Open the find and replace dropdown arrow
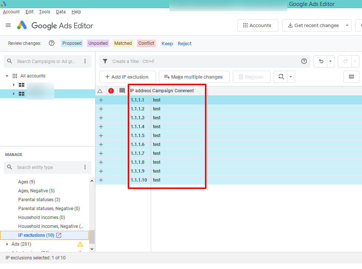Viewport: 362px width, 269px height. (x=291, y=77)
